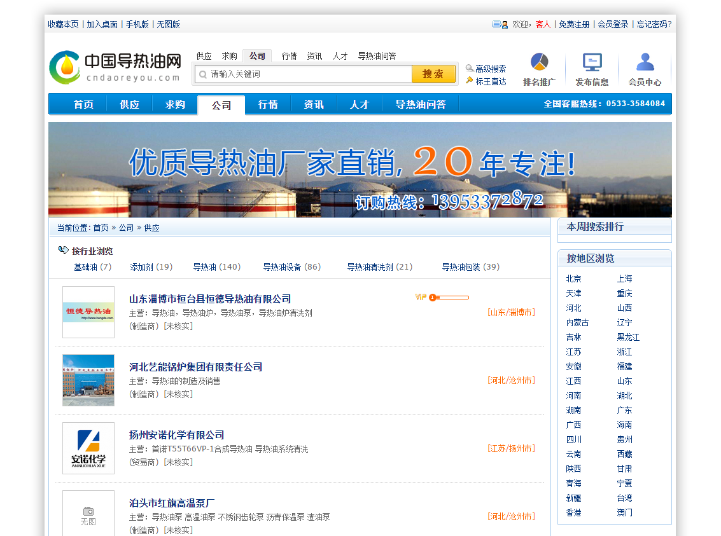Open the 恒德导热油 company thumbnail
This screenshot has height=536, width=721.
(88, 312)
